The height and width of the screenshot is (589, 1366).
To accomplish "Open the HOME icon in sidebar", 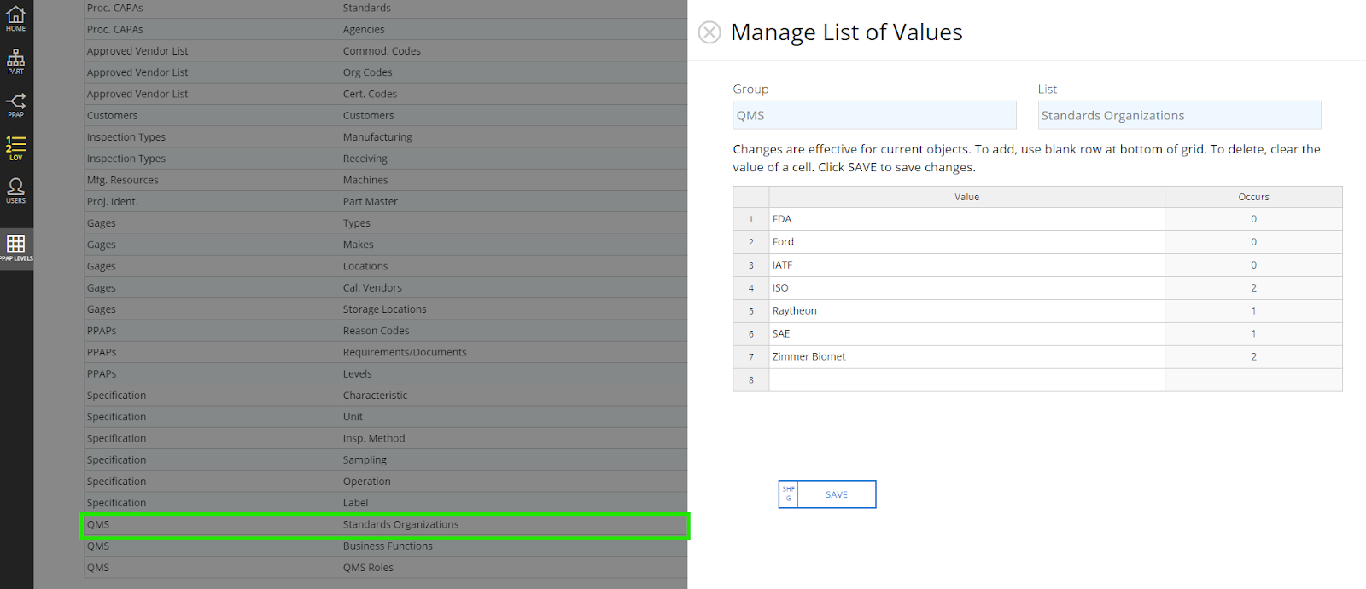I will click(16, 18).
